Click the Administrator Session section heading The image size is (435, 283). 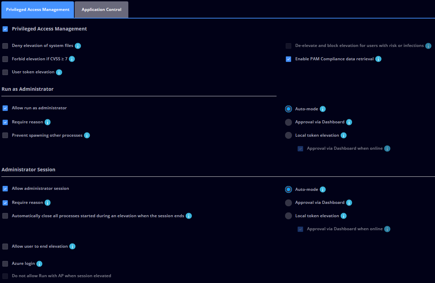[28, 170]
